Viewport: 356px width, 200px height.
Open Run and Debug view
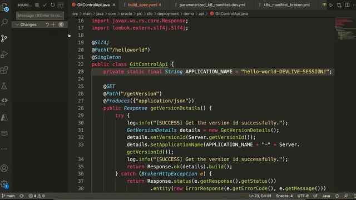click(4, 54)
